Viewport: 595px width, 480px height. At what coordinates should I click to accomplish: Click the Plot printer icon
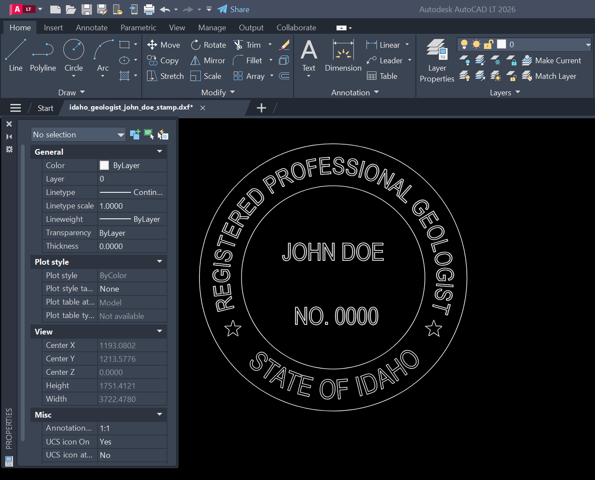(149, 9)
